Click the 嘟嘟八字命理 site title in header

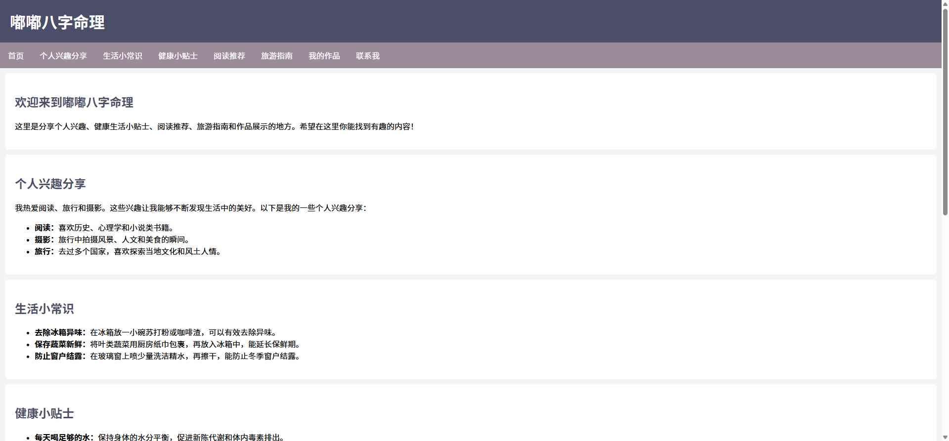click(57, 22)
